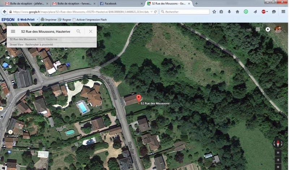Zoom in with the plus button
This screenshot has width=289, height=170.
(x=278, y=167)
